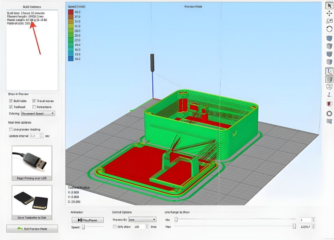Enable Live preview tracking
Screen dimensions: 334x240
click(x=11, y=129)
